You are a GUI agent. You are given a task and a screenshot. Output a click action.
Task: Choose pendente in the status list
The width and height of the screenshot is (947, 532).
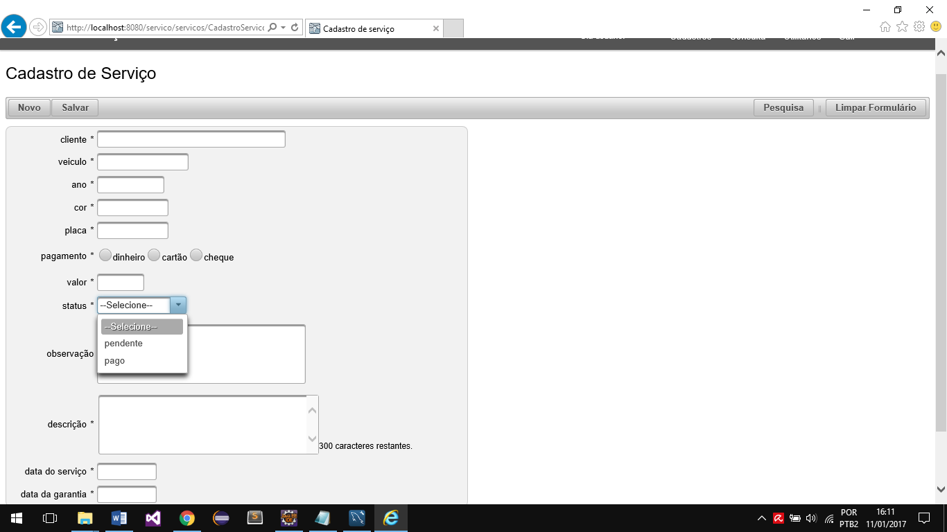point(142,344)
